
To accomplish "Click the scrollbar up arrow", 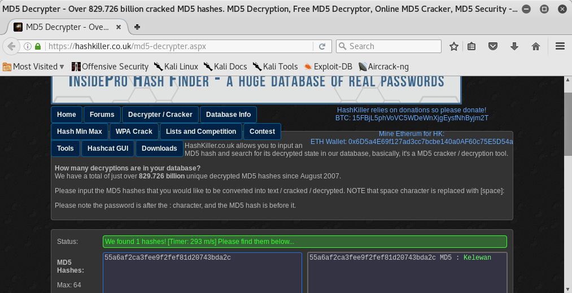I will 567,80.
